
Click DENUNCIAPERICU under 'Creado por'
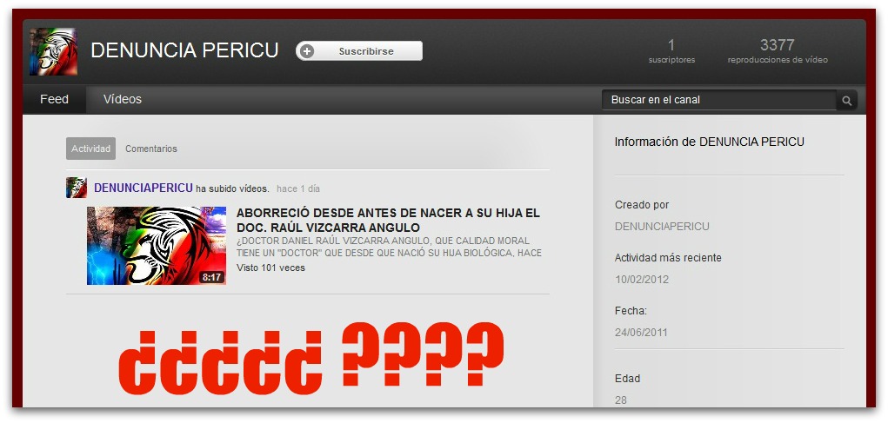(x=662, y=227)
